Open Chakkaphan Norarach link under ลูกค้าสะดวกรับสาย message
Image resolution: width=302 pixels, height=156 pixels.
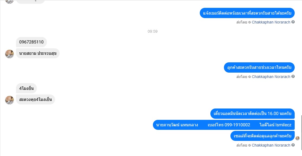(x=271, y=77)
